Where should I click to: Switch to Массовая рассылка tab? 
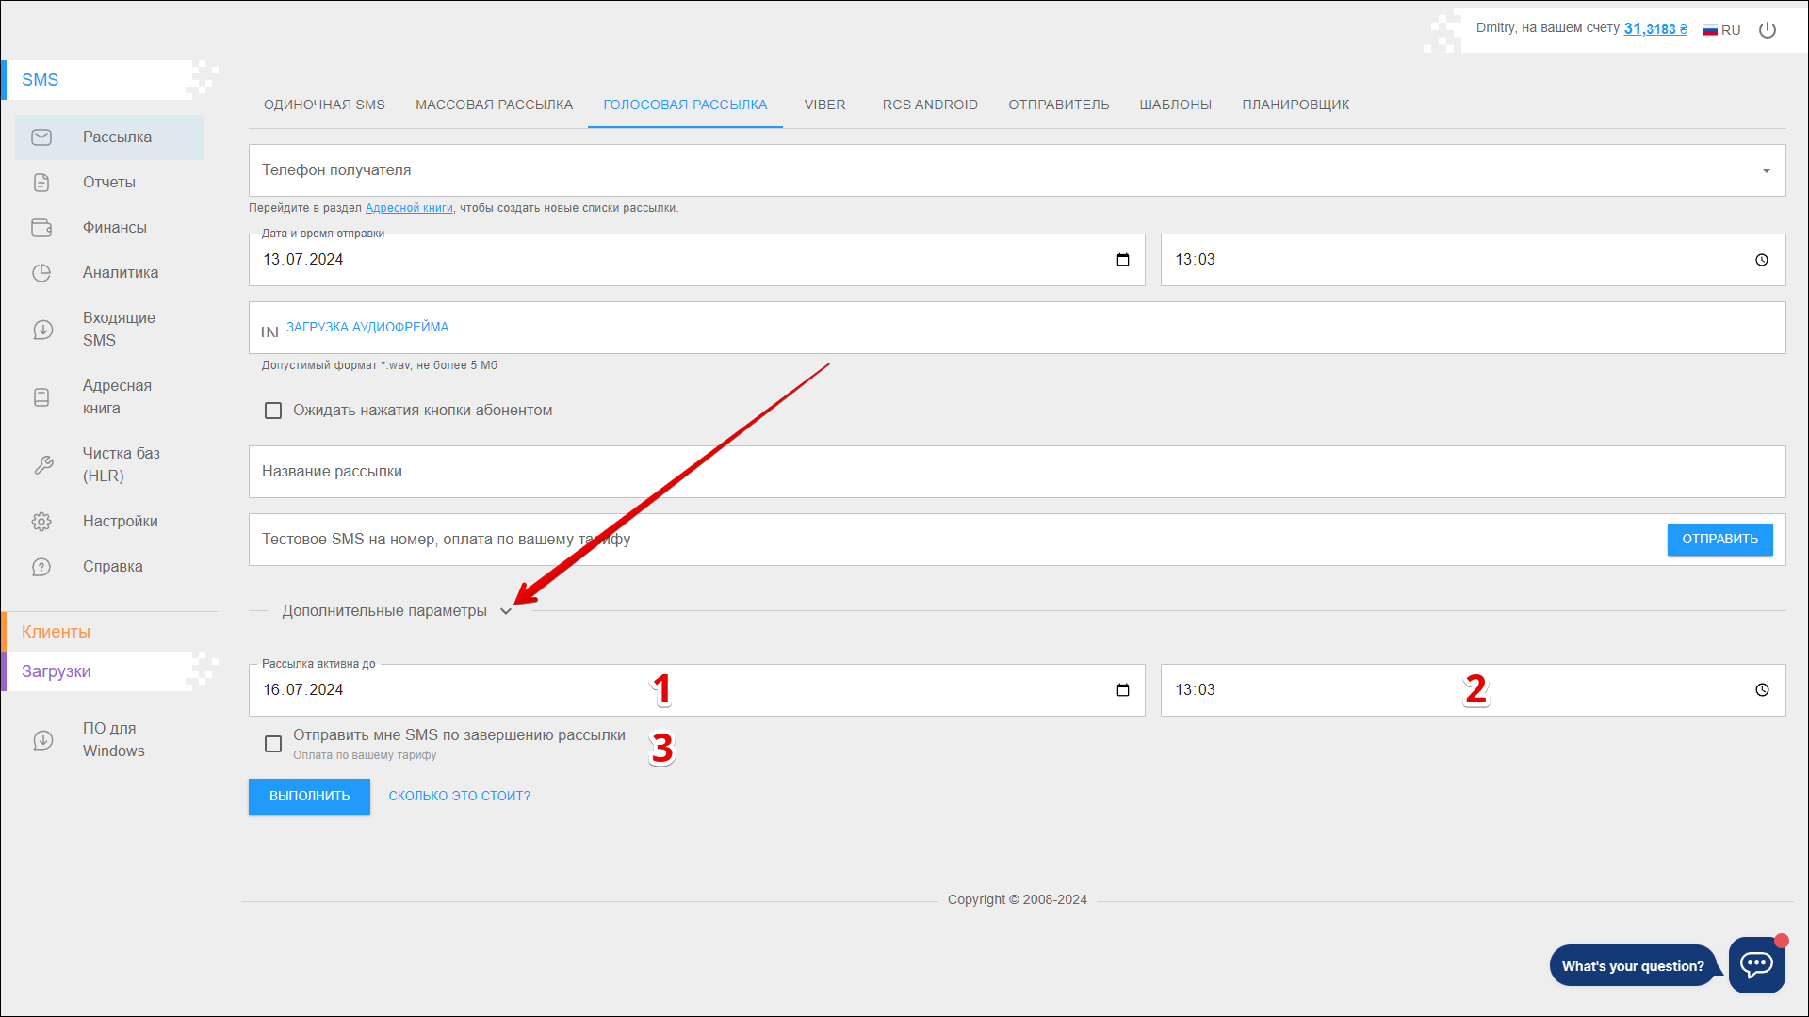pos(494,105)
